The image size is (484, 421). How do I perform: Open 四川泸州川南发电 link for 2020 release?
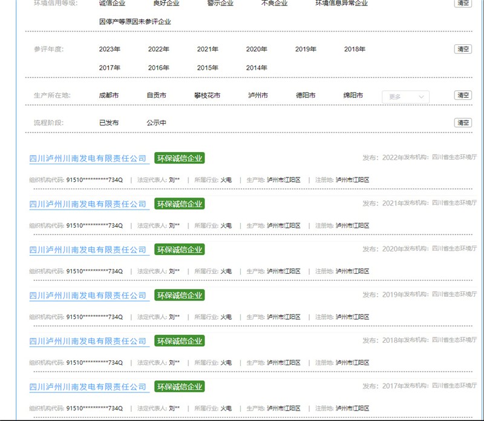[88, 250]
